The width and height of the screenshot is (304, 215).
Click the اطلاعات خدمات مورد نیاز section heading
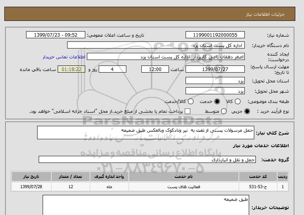click(x=261, y=146)
